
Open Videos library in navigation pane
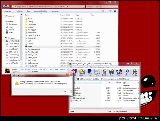[x=11, y=32]
